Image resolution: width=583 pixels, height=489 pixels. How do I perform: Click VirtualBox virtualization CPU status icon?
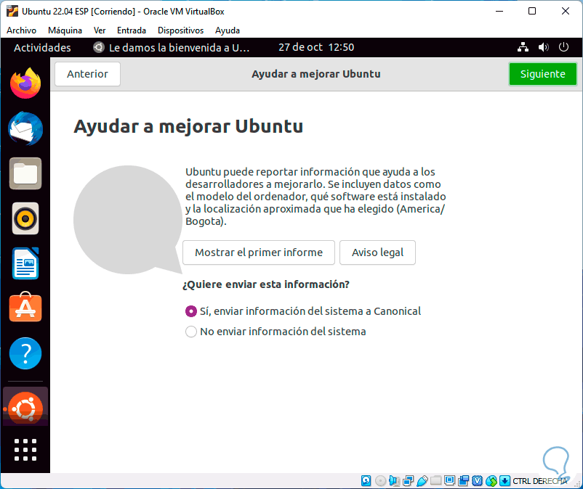478,481
